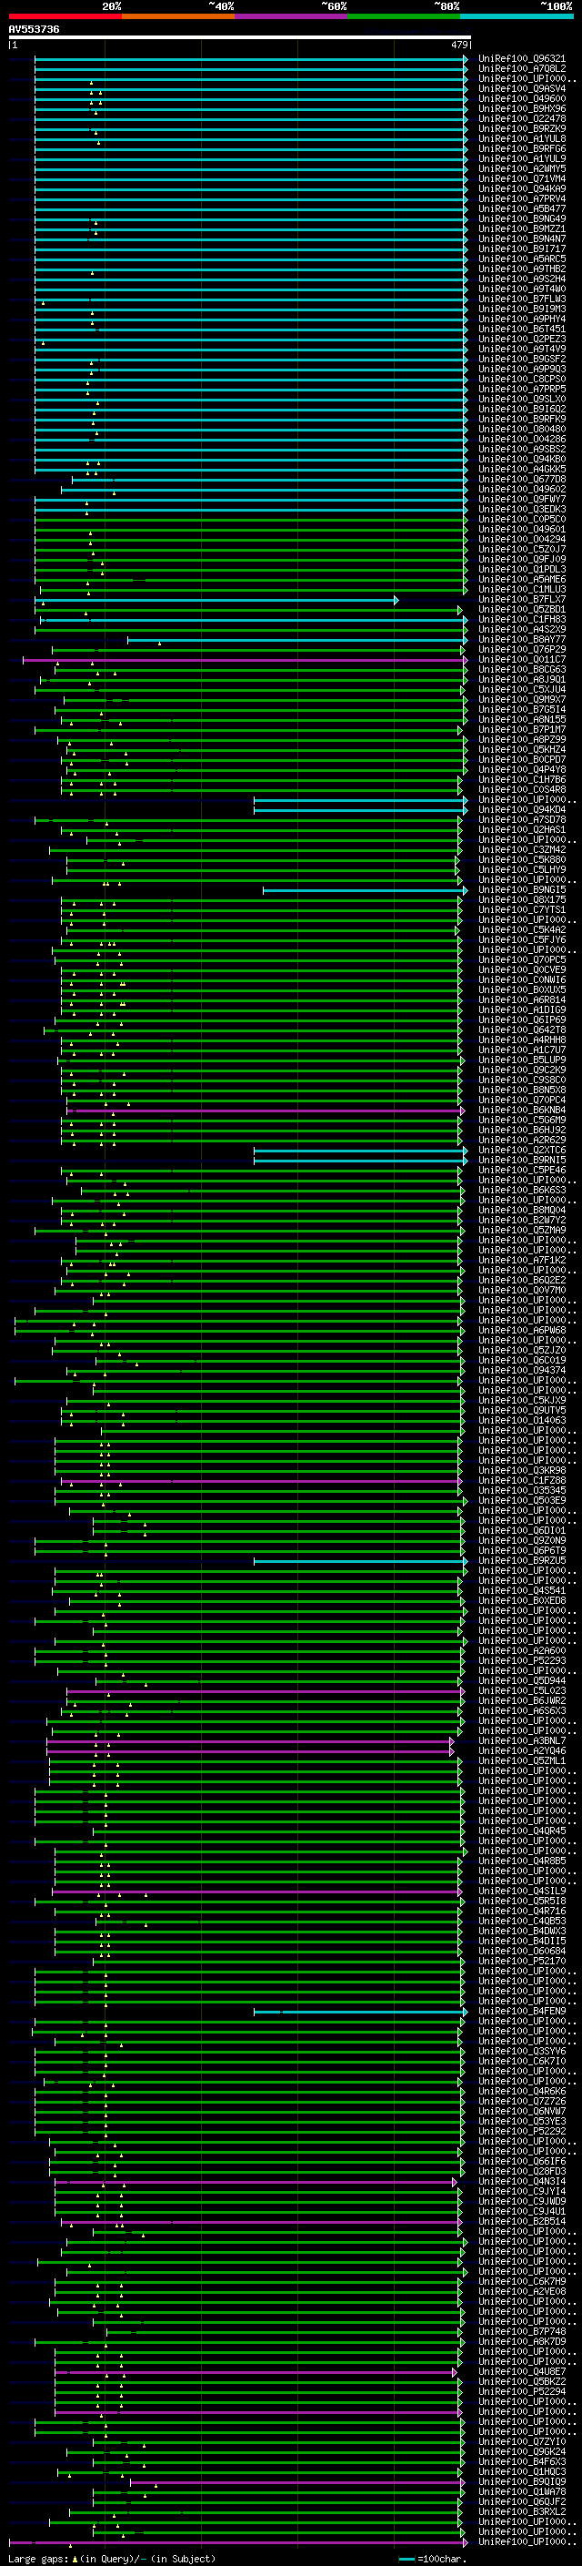The width and height of the screenshot is (582, 2566).
Task: Select the query label AV553736
Action: pos(34,30)
